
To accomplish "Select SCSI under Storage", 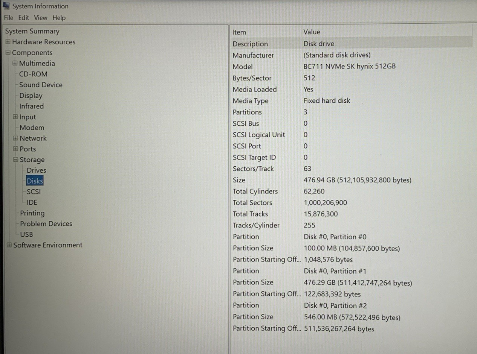I will click(34, 191).
